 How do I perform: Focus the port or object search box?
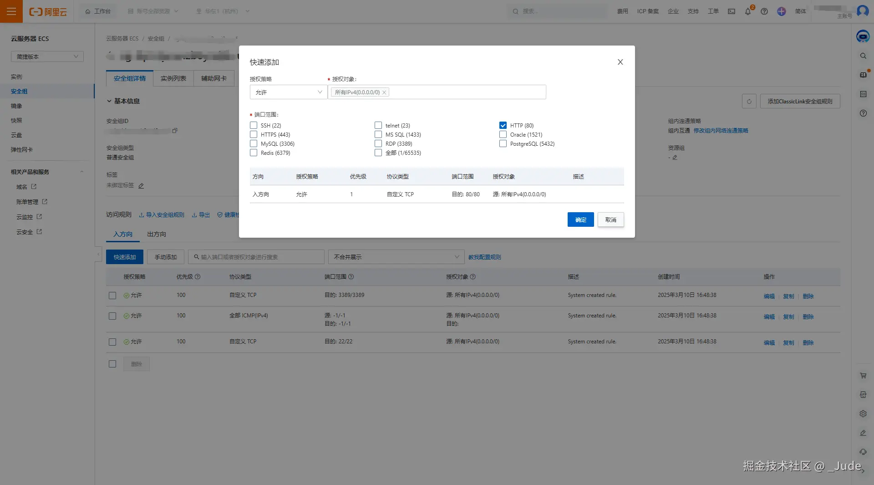click(x=256, y=257)
